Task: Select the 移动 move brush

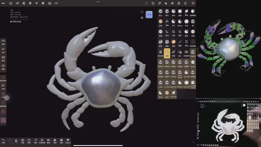Action: (x=173, y=13)
